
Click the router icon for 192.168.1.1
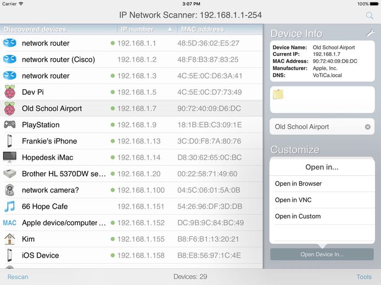[10, 43]
